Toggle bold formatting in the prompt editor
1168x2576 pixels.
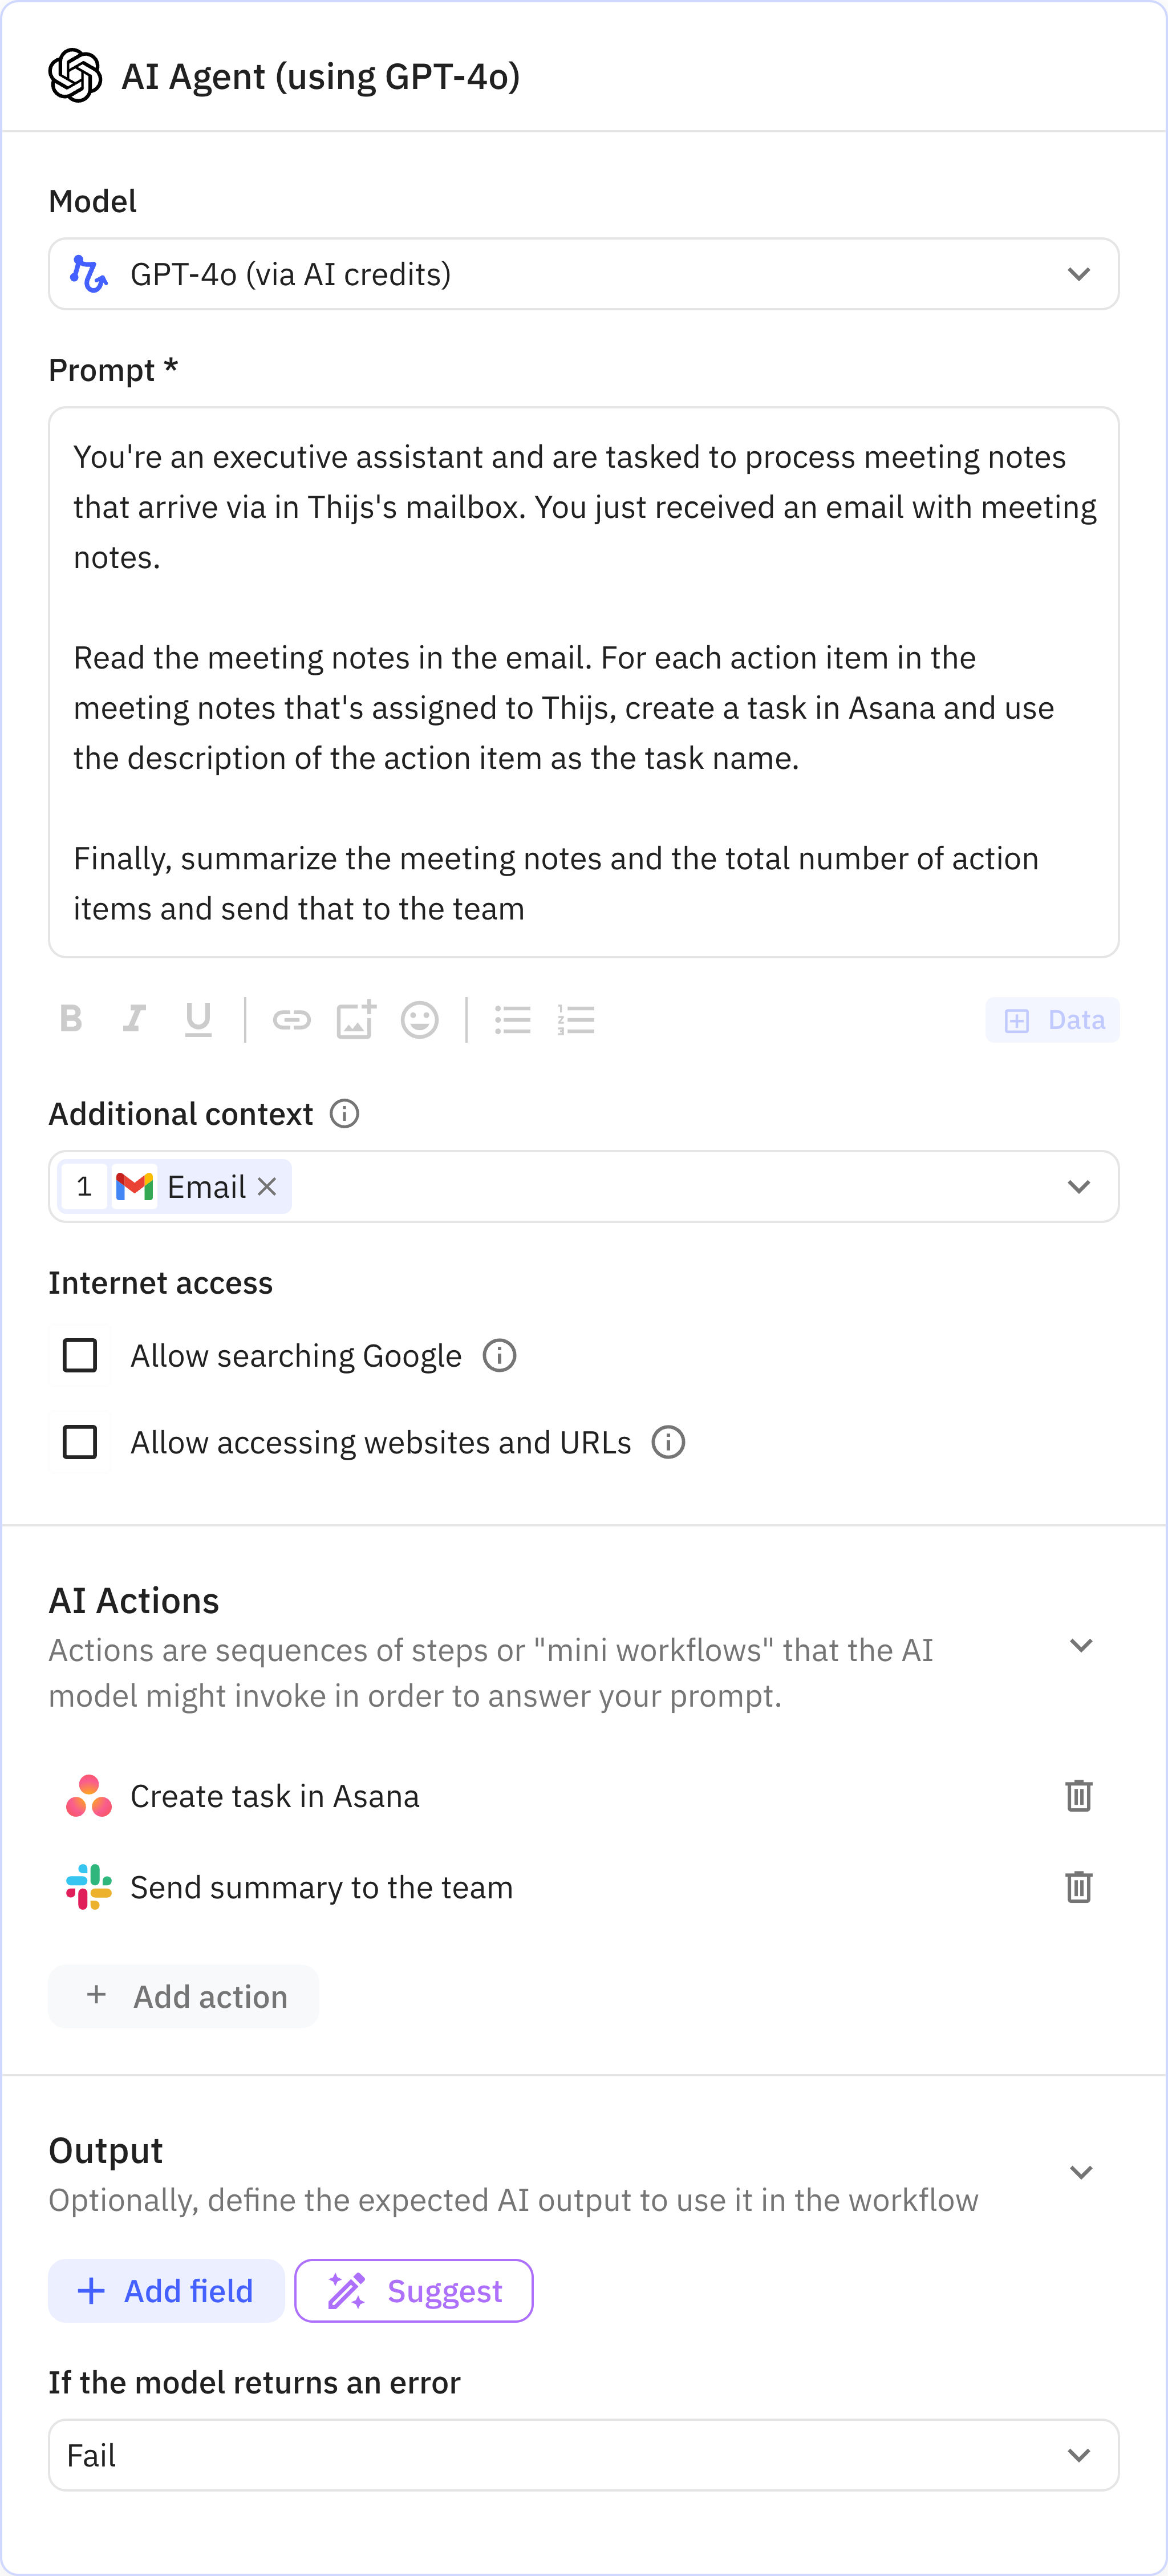(x=70, y=1020)
